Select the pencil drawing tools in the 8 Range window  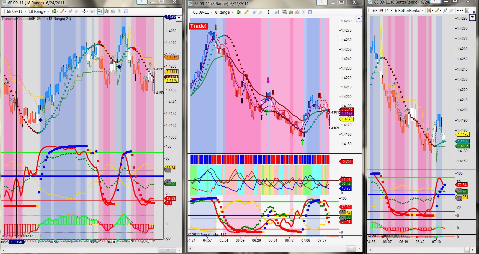tap(247, 12)
